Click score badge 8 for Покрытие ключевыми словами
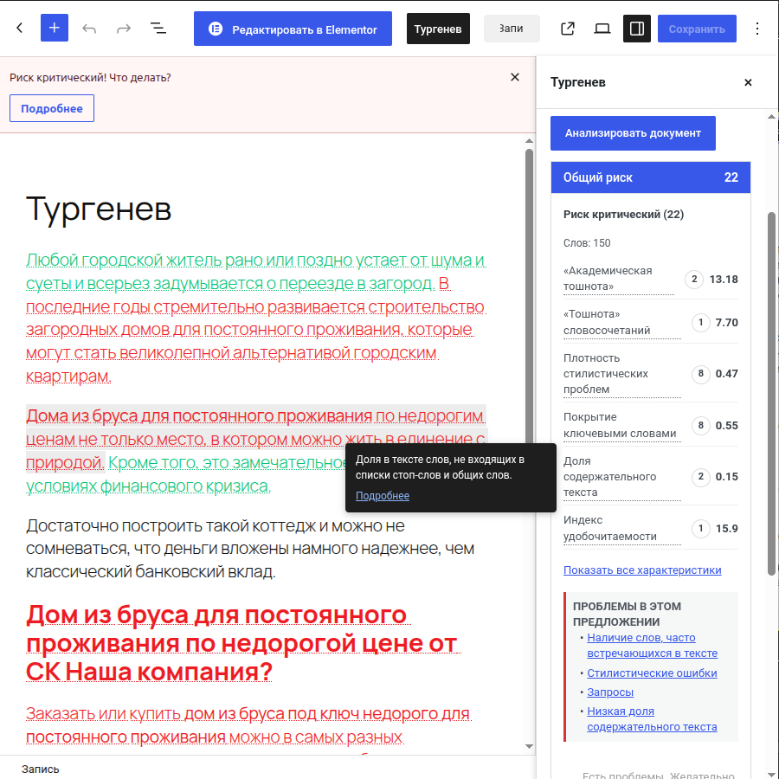 700,425
